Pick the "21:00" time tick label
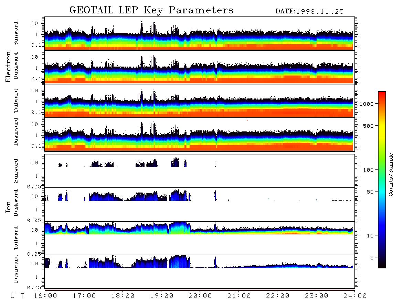This screenshot has height=302, width=393. click(239, 296)
